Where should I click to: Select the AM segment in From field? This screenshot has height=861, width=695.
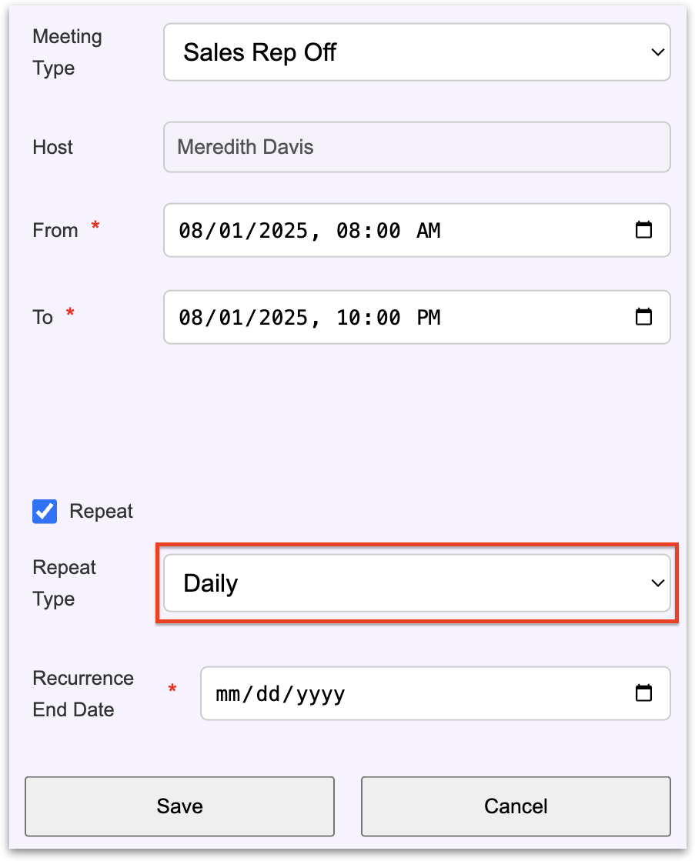[428, 231]
